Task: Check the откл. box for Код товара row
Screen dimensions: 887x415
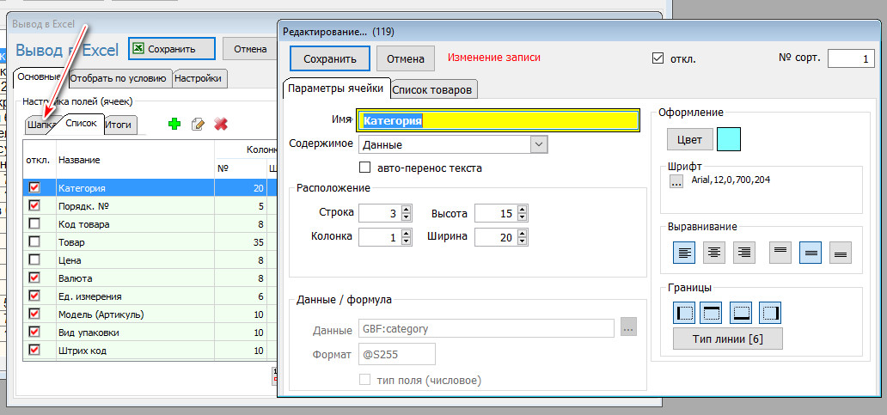Action: (x=34, y=223)
